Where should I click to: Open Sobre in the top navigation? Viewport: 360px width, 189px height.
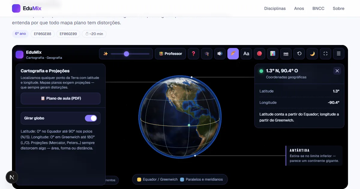coord(338,8)
